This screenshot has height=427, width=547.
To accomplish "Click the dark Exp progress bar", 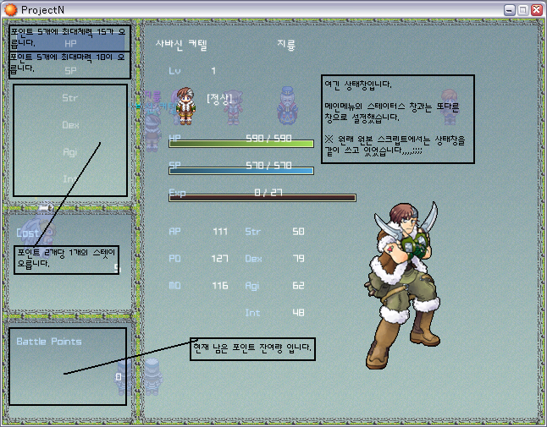I will click(x=262, y=198).
